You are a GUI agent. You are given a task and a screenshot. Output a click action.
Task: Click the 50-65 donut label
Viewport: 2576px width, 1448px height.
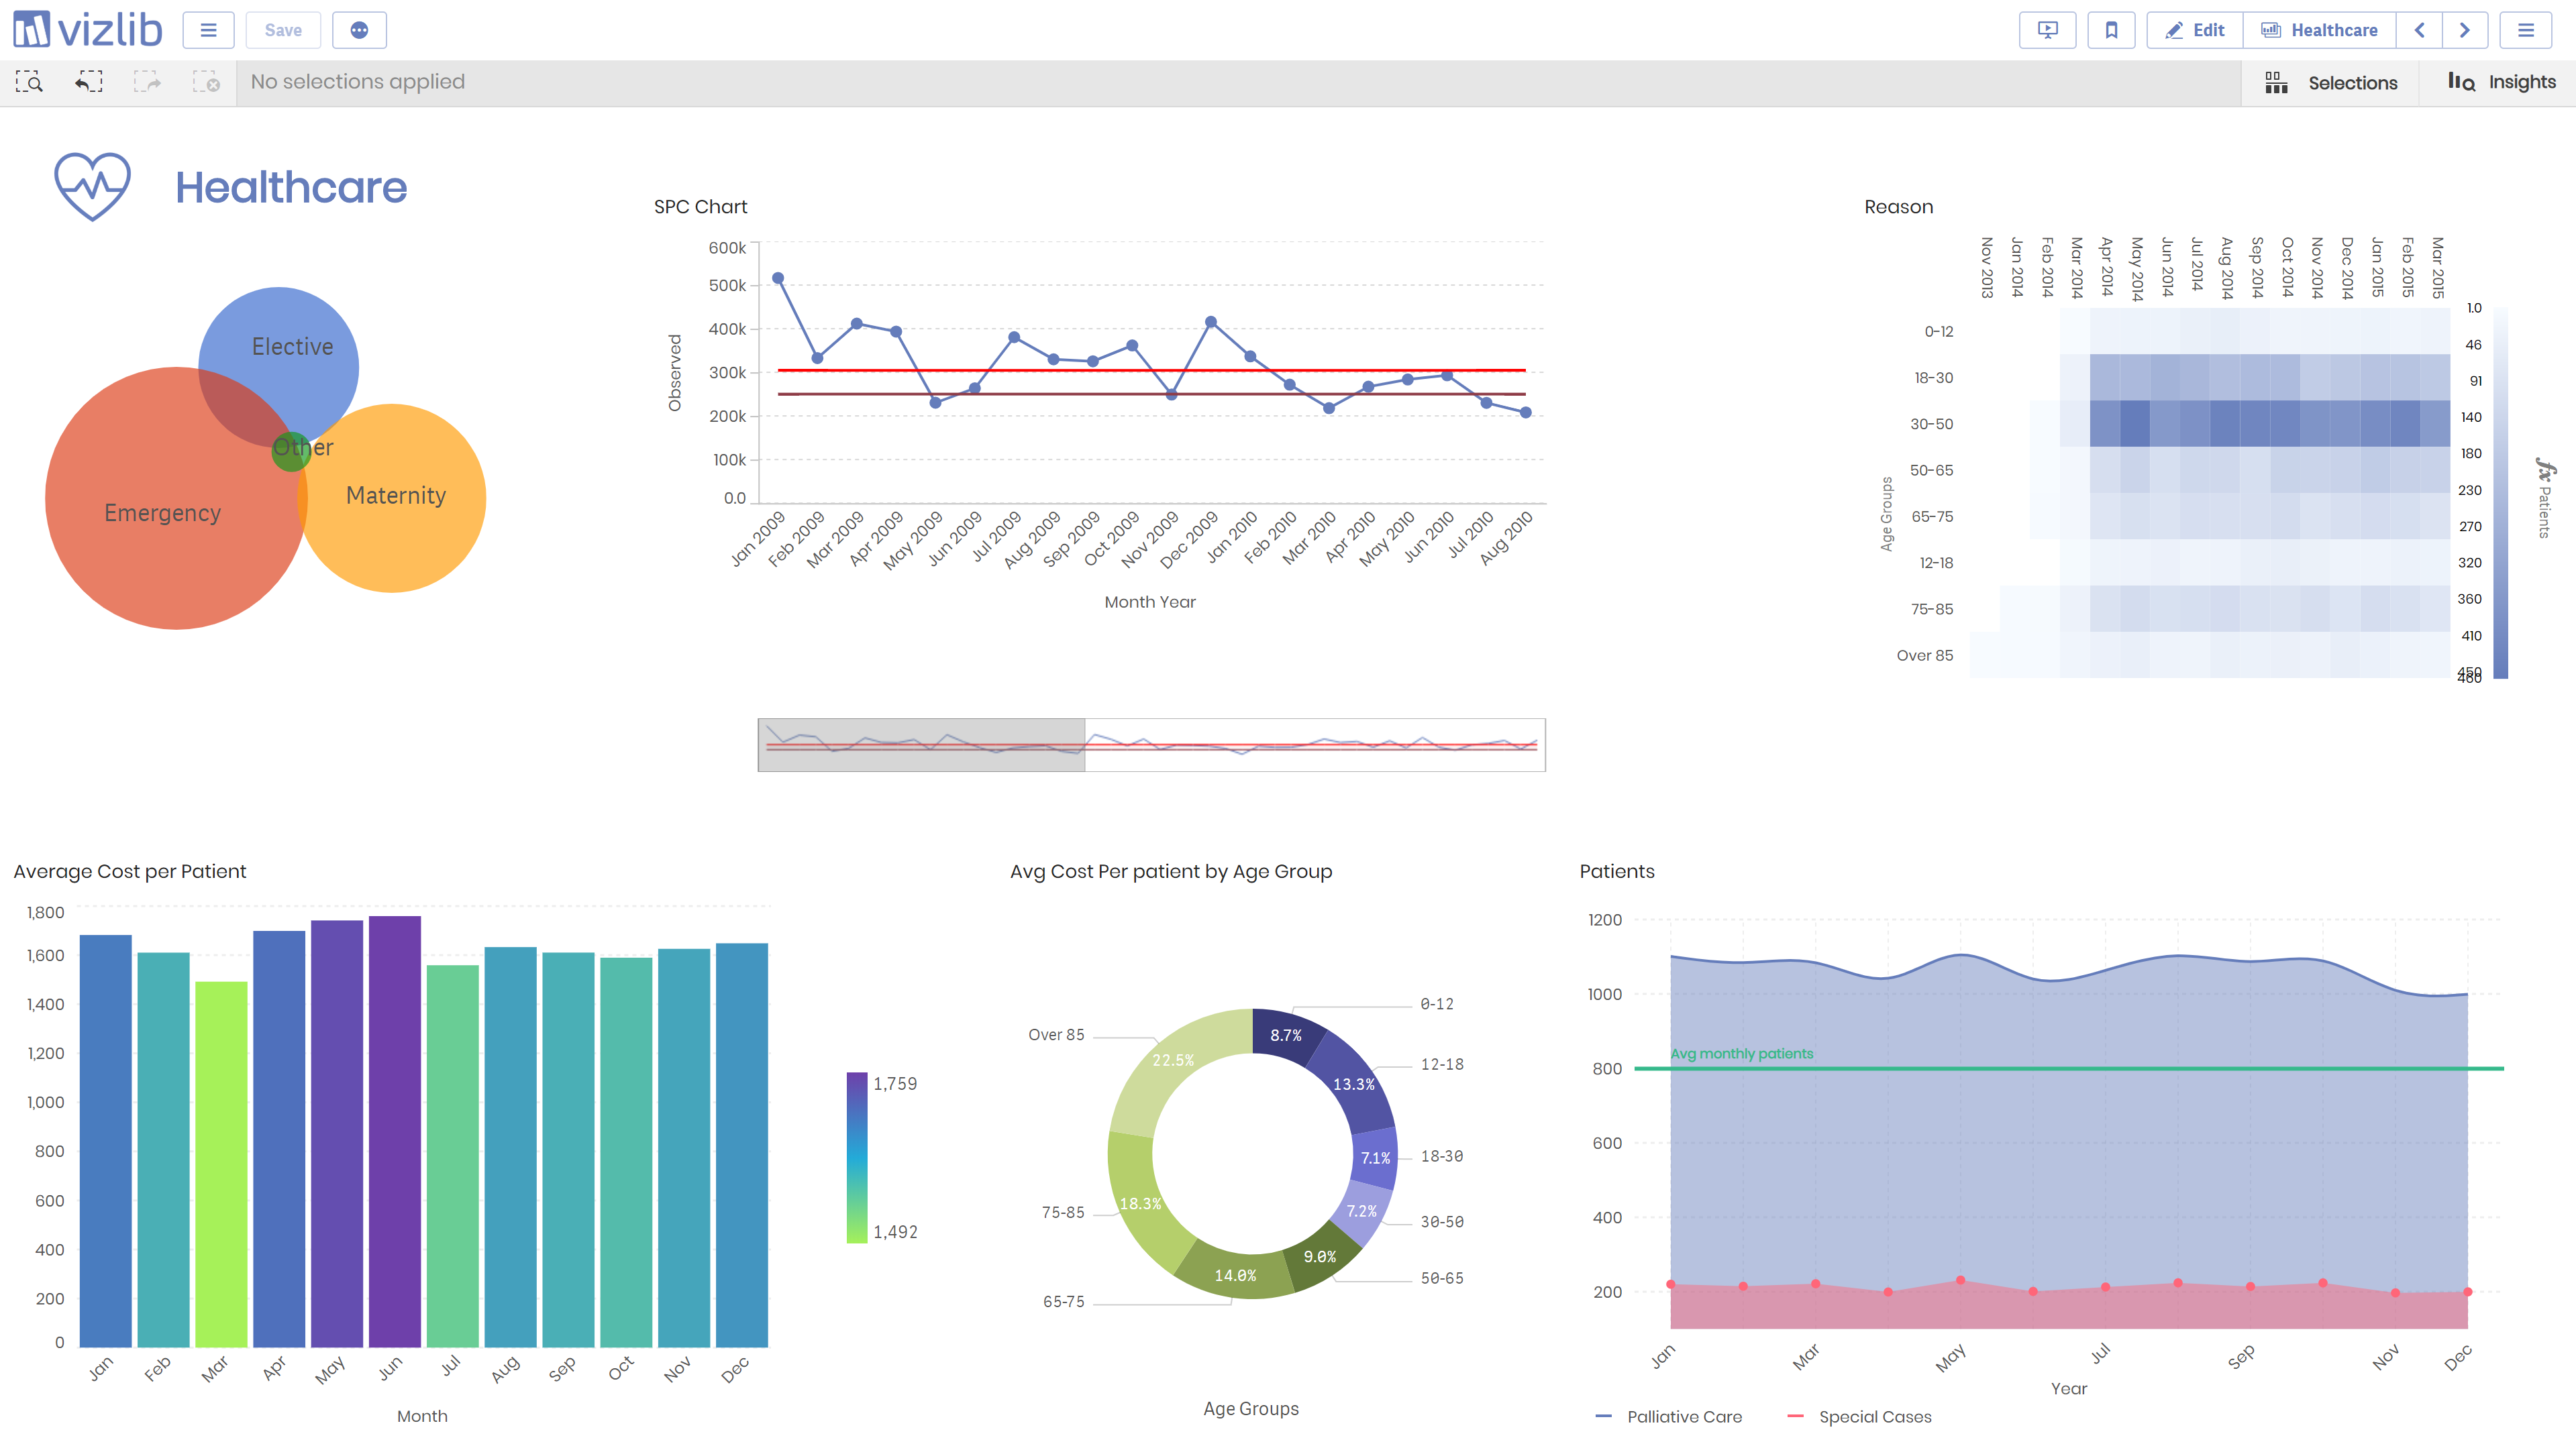[1441, 1278]
